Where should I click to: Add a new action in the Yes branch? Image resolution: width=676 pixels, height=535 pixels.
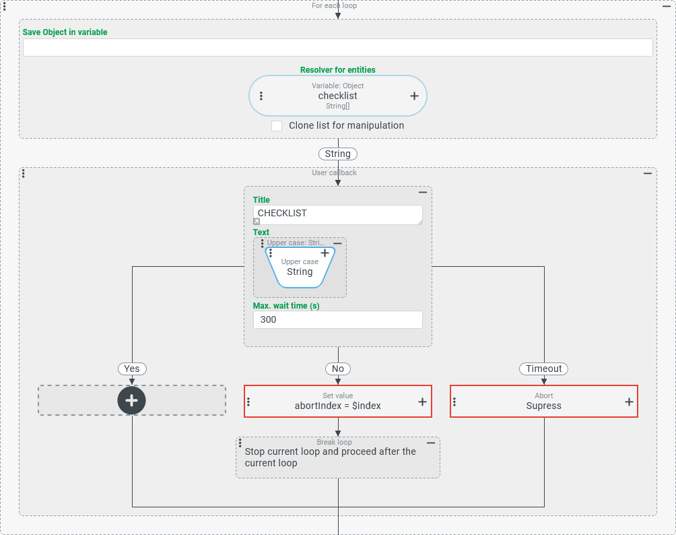131,400
